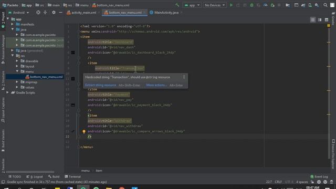Viewport: 336px width, 189px height.
Task: Open the Android project view dropdown
Action: point(19,13)
